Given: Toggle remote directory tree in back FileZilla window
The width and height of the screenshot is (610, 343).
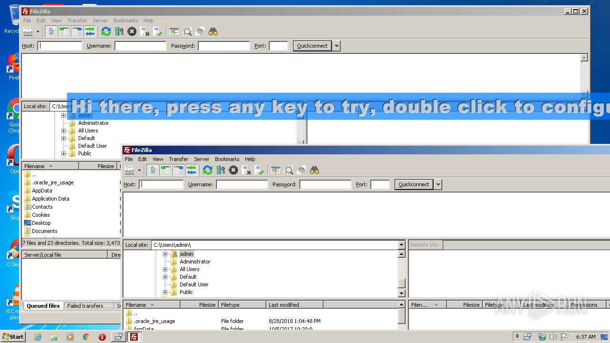Looking at the screenshot, I should click(77, 31).
